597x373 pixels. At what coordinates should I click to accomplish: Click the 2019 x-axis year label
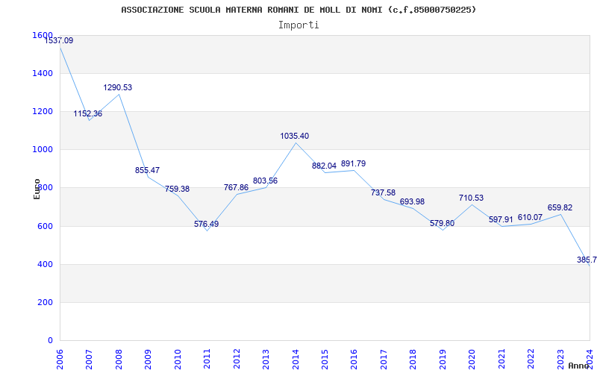(443, 359)
